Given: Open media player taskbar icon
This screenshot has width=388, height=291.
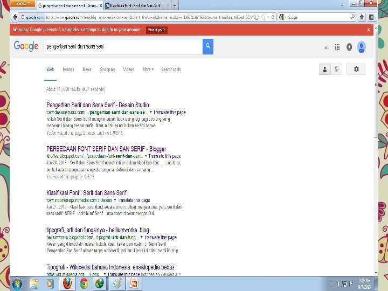Looking at the screenshot, I should pos(50,283).
